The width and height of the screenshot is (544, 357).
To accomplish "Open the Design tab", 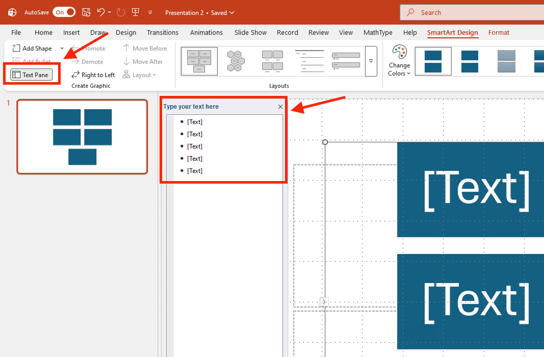I will tap(125, 32).
